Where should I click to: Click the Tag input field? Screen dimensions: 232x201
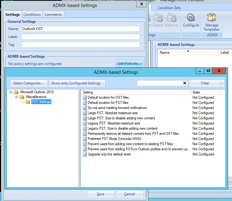point(80,45)
